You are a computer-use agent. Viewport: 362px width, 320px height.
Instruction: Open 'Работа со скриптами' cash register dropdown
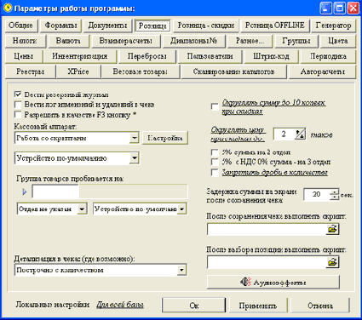coord(135,138)
